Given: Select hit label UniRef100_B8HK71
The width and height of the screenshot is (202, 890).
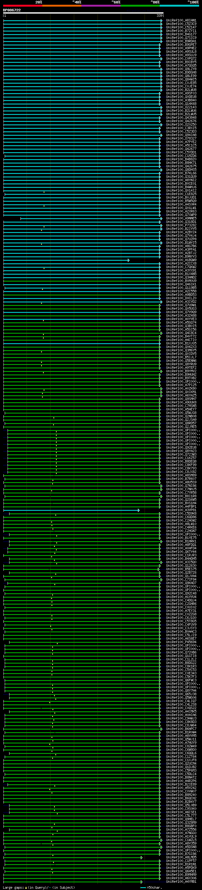Looking at the screenshot, I should click(181, 163).
